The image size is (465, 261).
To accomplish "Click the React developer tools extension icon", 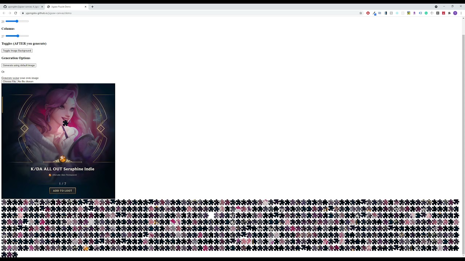I will click(397, 13).
